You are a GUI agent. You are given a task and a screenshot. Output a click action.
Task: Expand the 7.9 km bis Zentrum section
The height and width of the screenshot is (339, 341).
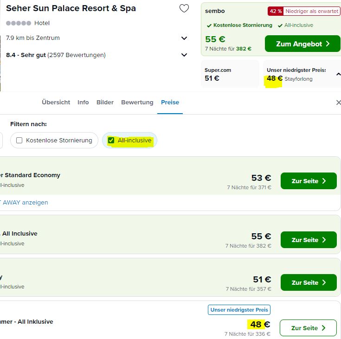point(184,38)
